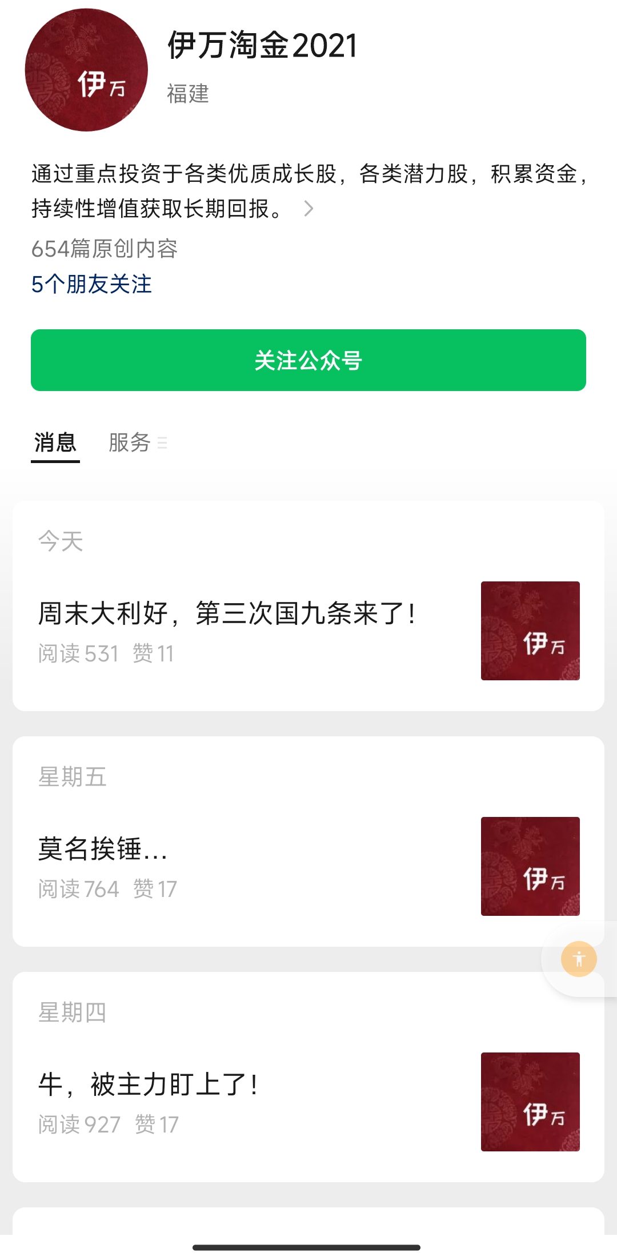Open the 5个朋友关注 link
Screen dimensions: 617x1260
coord(91,284)
